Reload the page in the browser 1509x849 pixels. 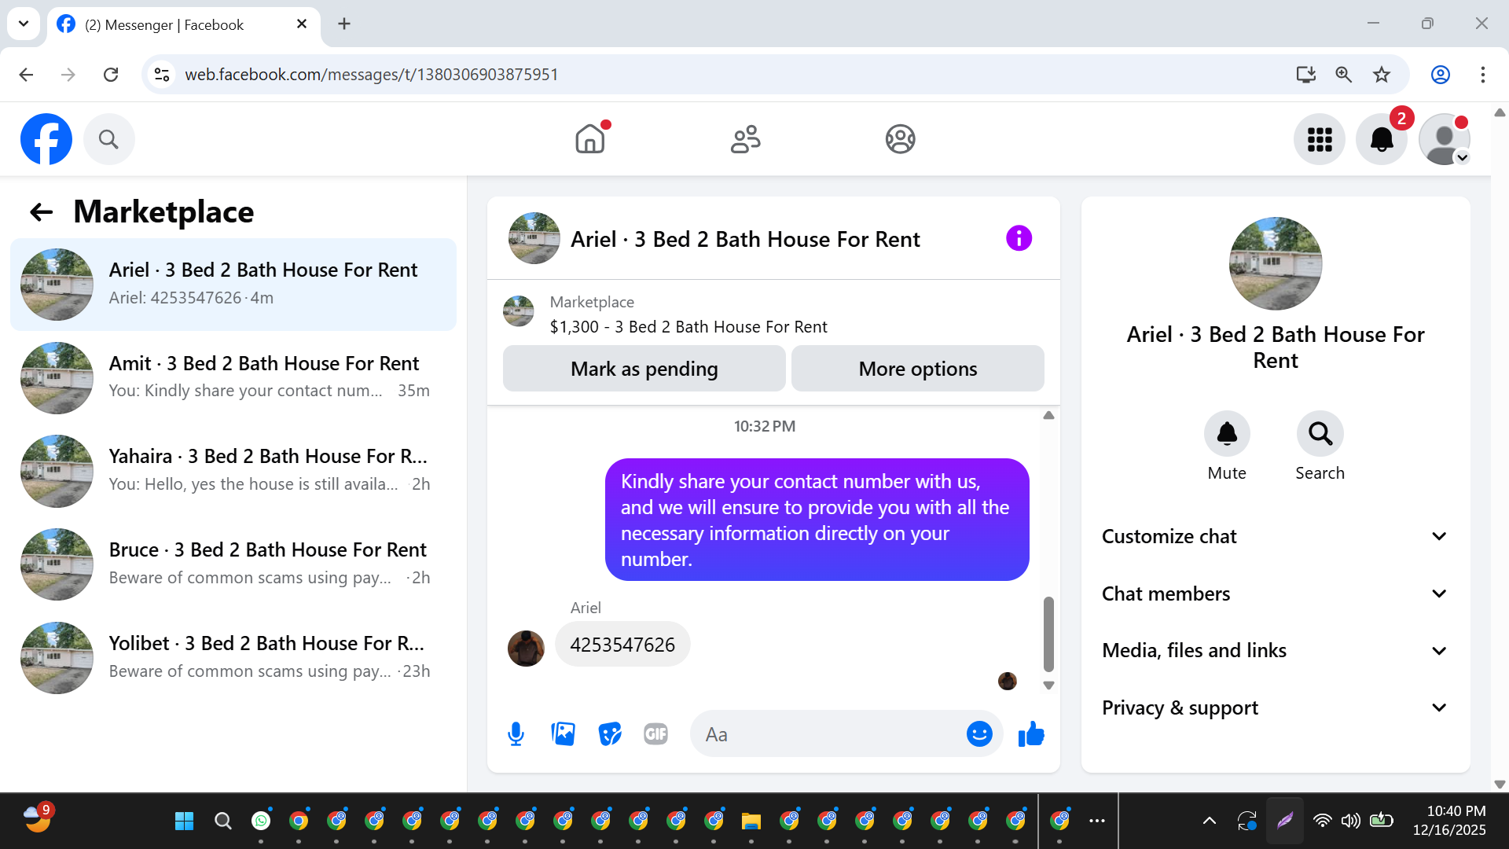pos(111,75)
